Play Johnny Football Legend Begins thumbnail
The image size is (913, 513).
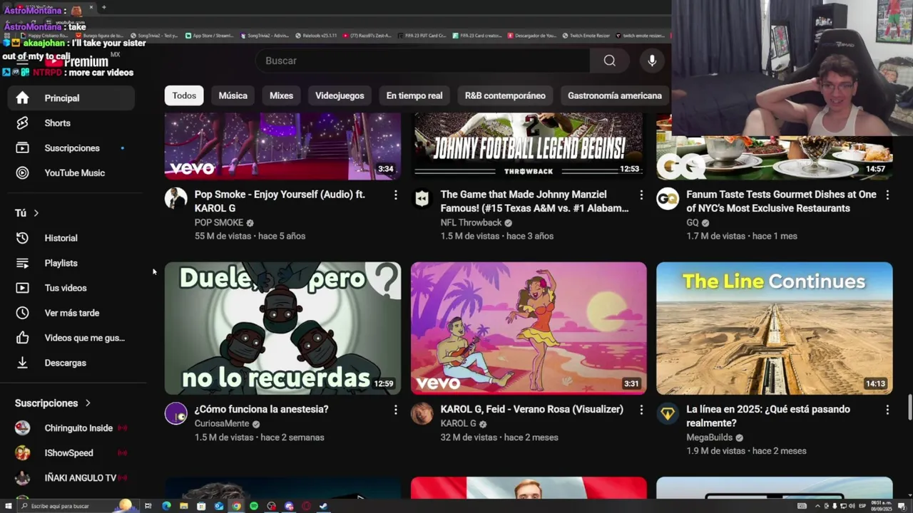pos(529,147)
